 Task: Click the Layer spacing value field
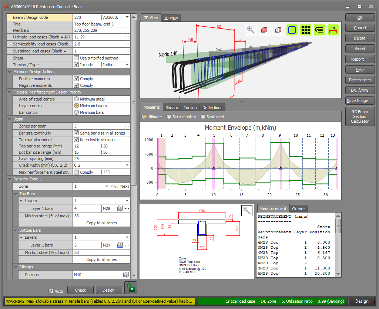click(x=101, y=159)
